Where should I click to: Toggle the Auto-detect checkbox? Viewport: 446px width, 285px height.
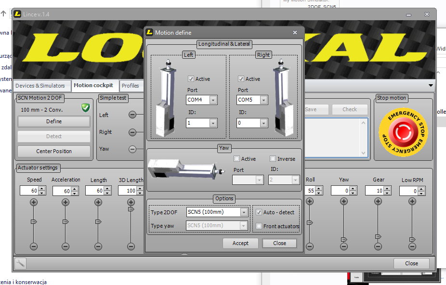pyautogui.click(x=259, y=212)
